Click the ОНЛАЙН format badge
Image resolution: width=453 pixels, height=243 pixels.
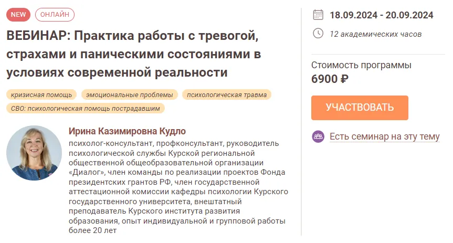pyautogui.click(x=55, y=15)
